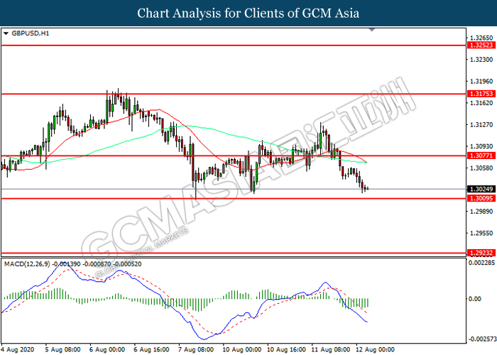The height and width of the screenshot is (355, 497).
Task: Click the Chart Analysis for Clients title banner
Action: pyautogui.click(x=248, y=13)
